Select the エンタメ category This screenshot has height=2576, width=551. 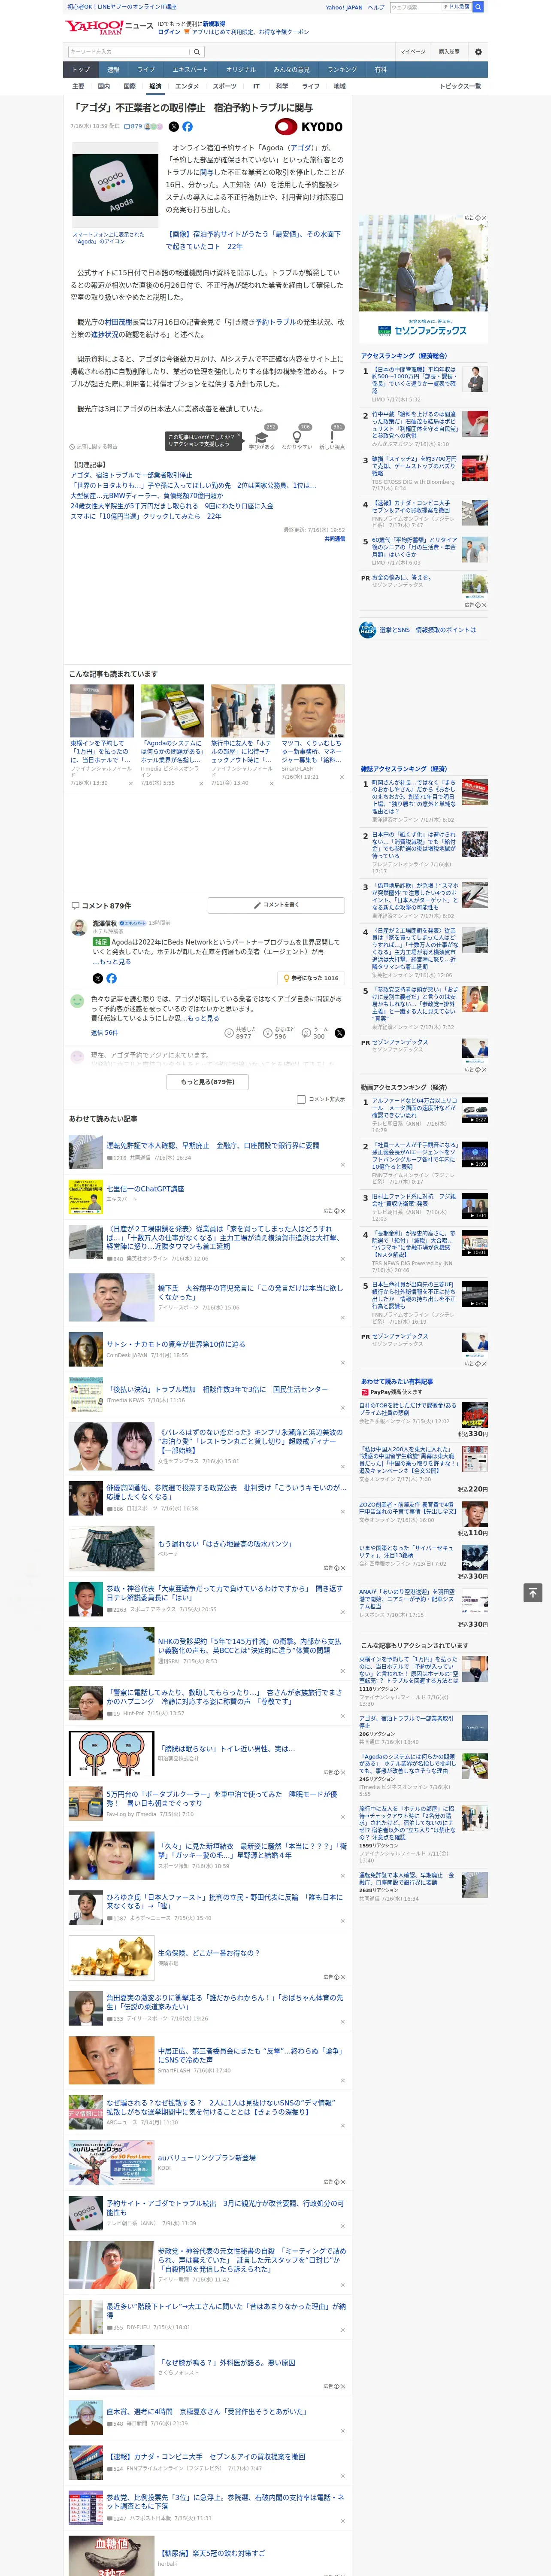coord(187,86)
